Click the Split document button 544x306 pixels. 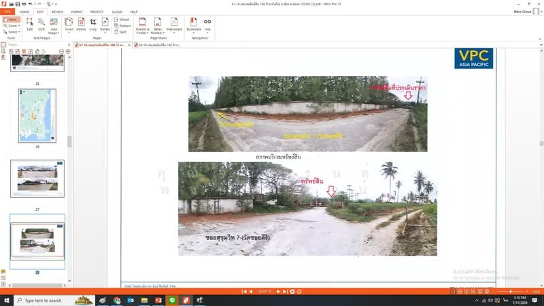(x=122, y=32)
